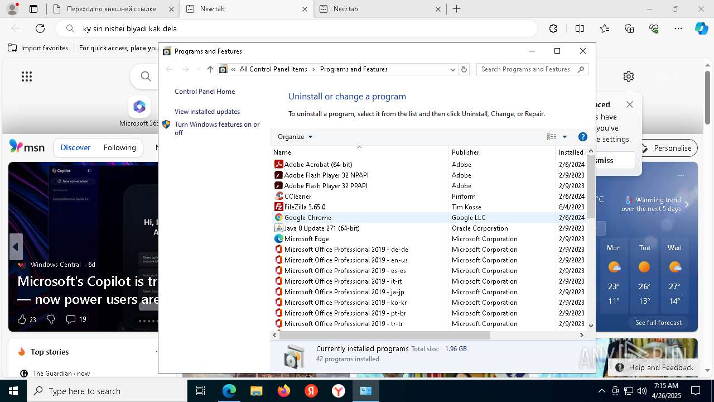Open Edge settings and more menu

[x=678, y=28]
